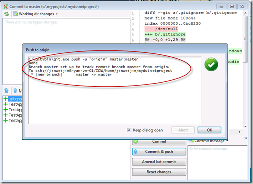Click the OK button in the Push dialog
Image resolution: width=253 pixels, height=184 pixels.
[210, 130]
